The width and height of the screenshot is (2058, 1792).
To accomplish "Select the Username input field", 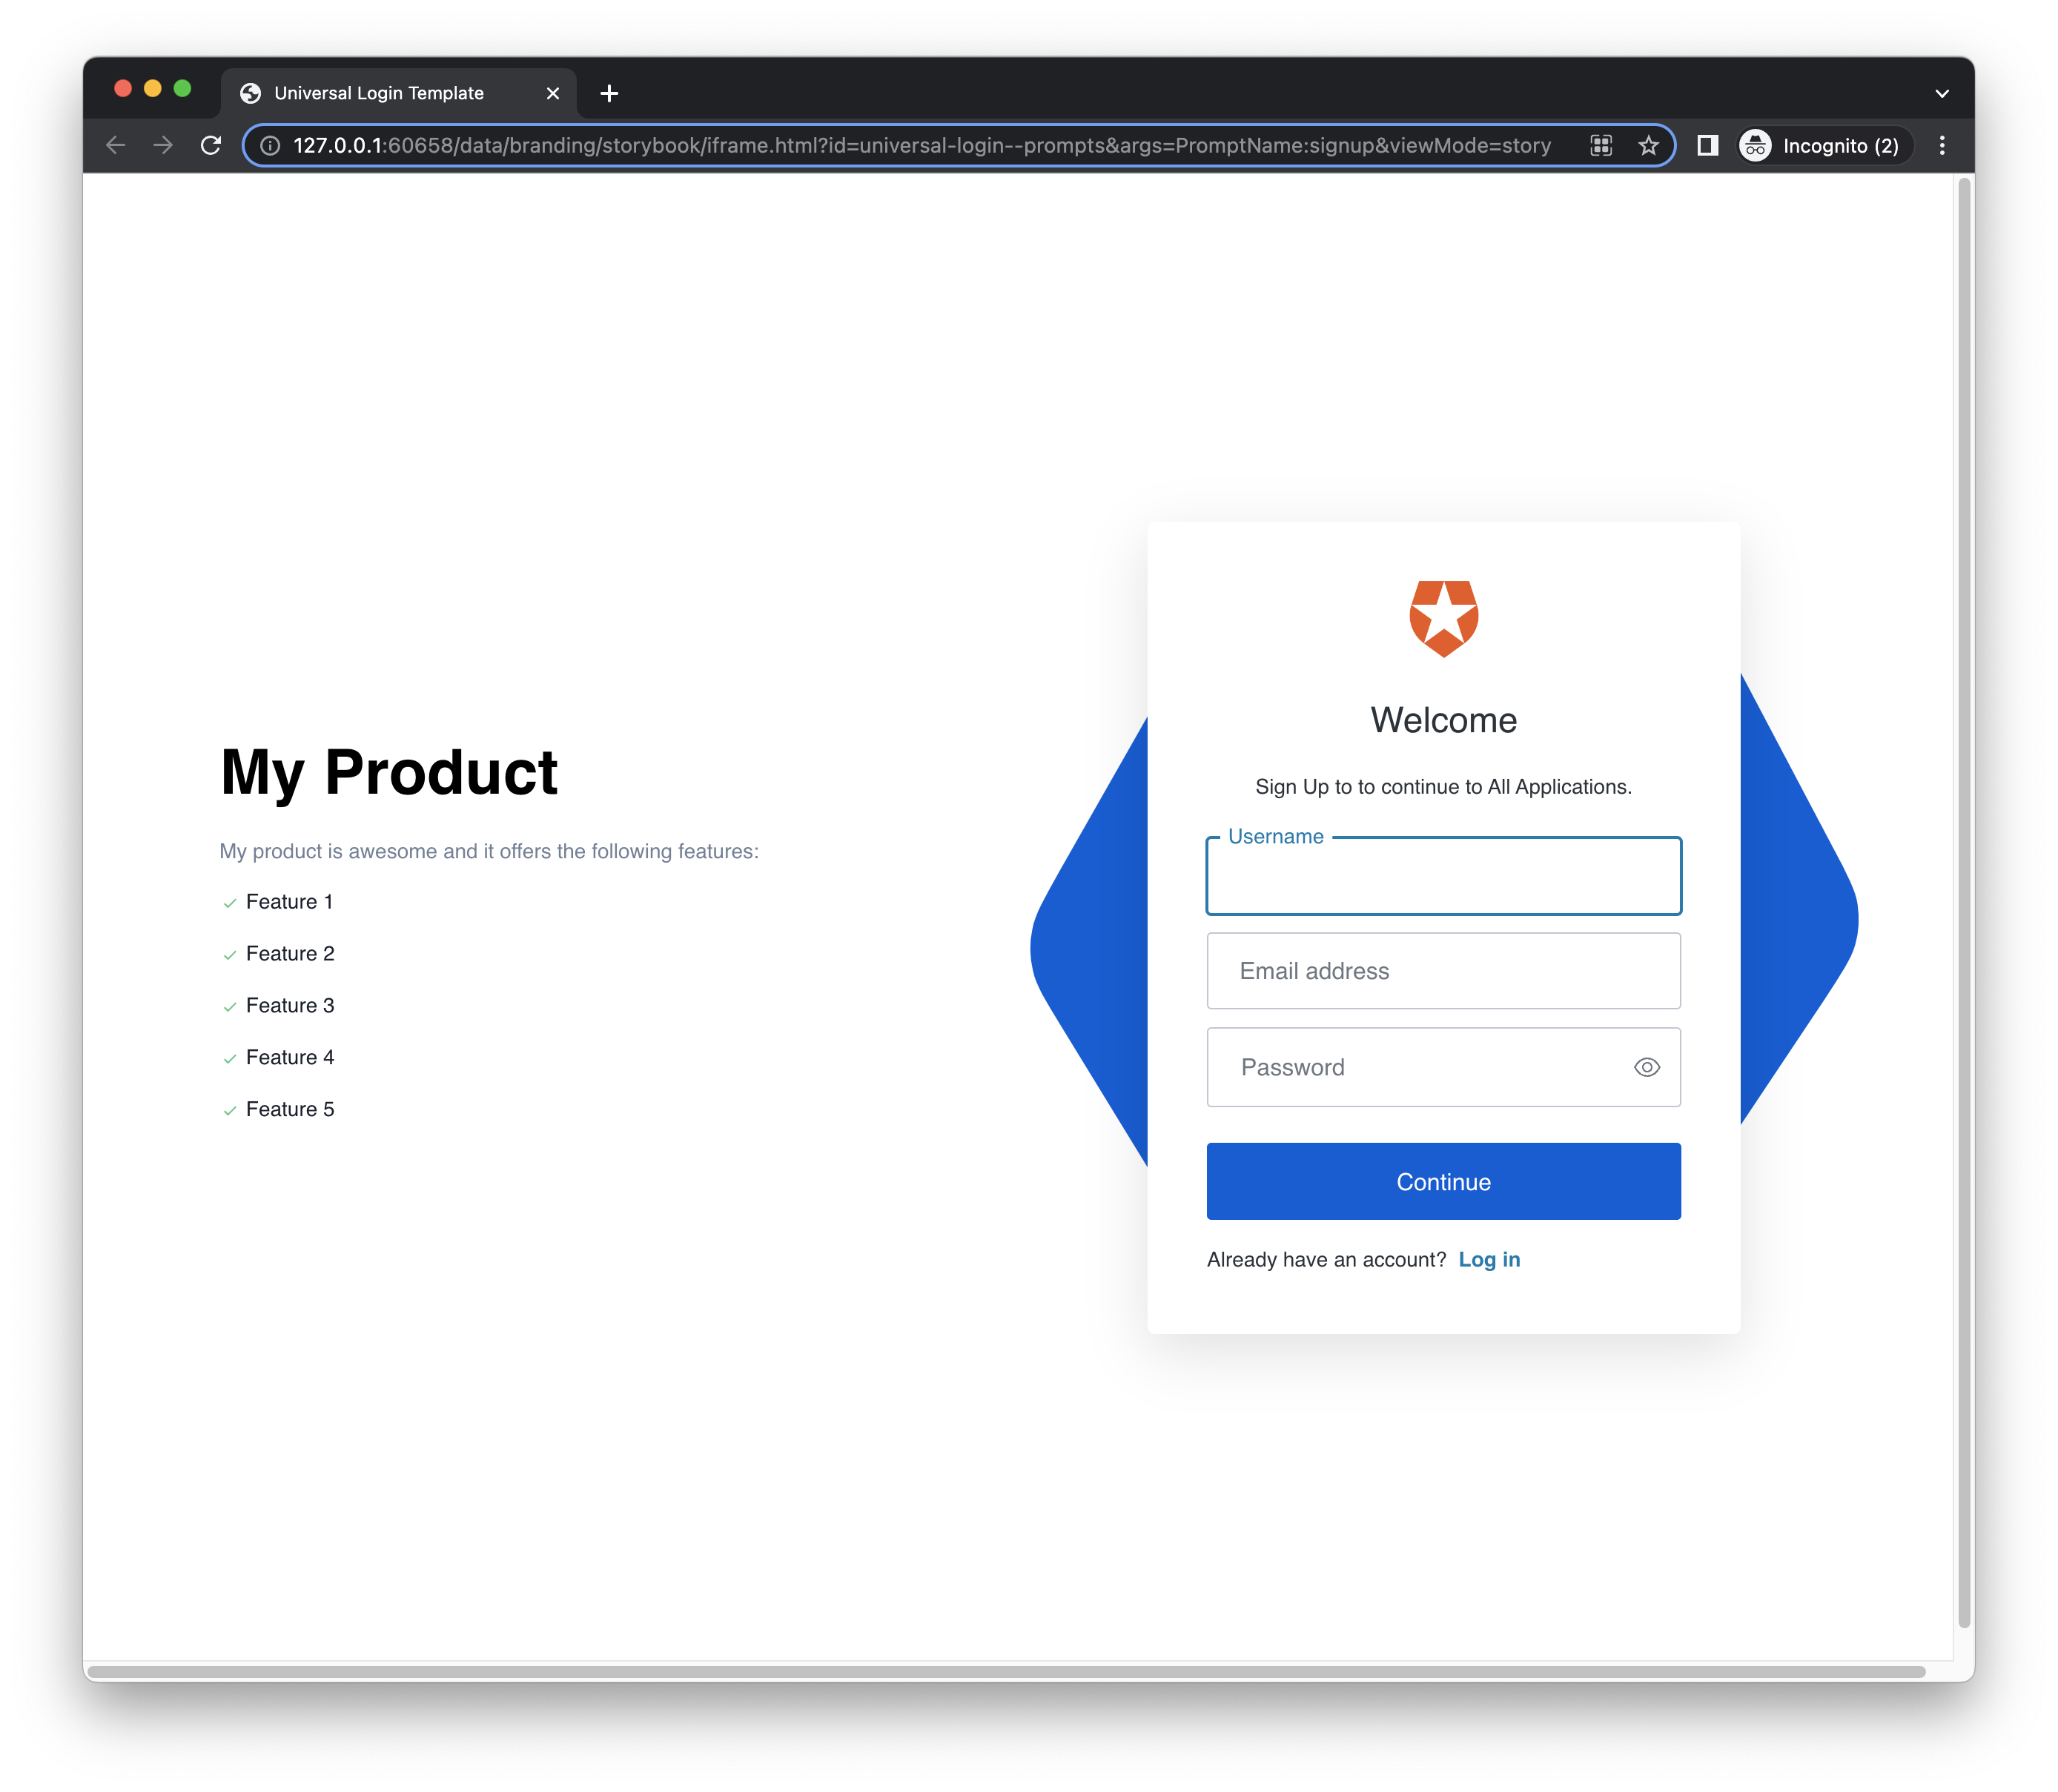I will pyautogui.click(x=1442, y=873).
